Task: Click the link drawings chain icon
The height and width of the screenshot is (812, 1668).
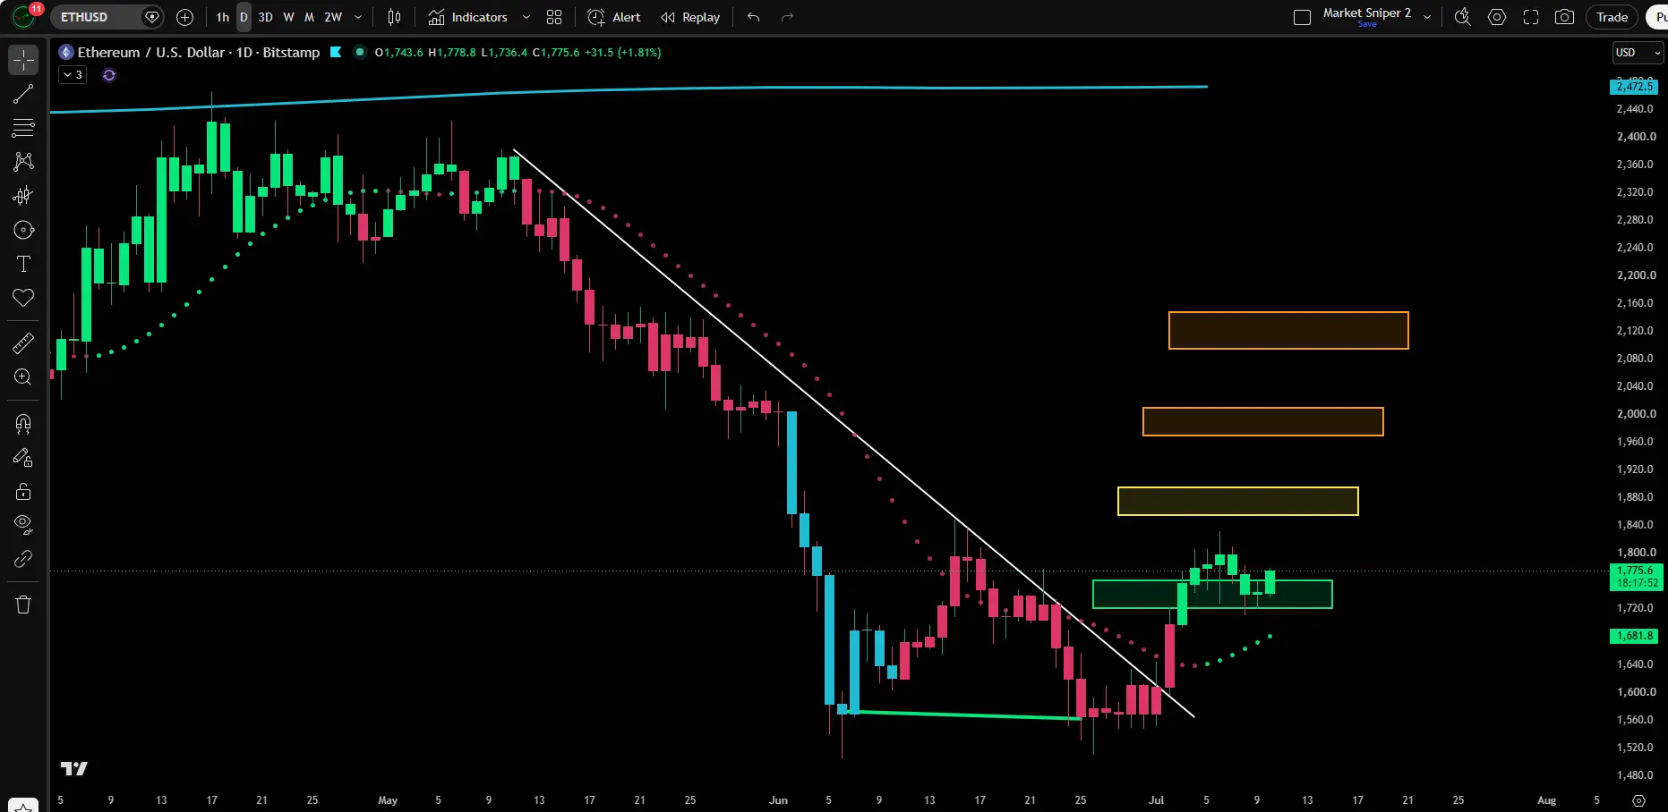Action: pos(23,559)
